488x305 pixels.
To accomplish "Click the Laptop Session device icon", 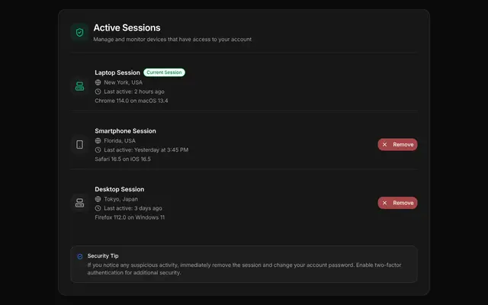I will pyautogui.click(x=79, y=86).
